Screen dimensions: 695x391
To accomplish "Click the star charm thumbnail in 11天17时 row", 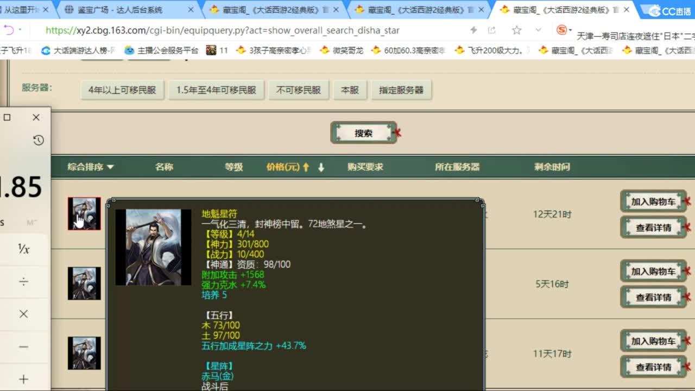I will tap(84, 353).
